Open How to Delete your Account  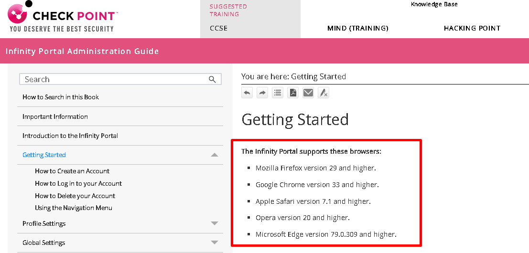click(x=75, y=196)
